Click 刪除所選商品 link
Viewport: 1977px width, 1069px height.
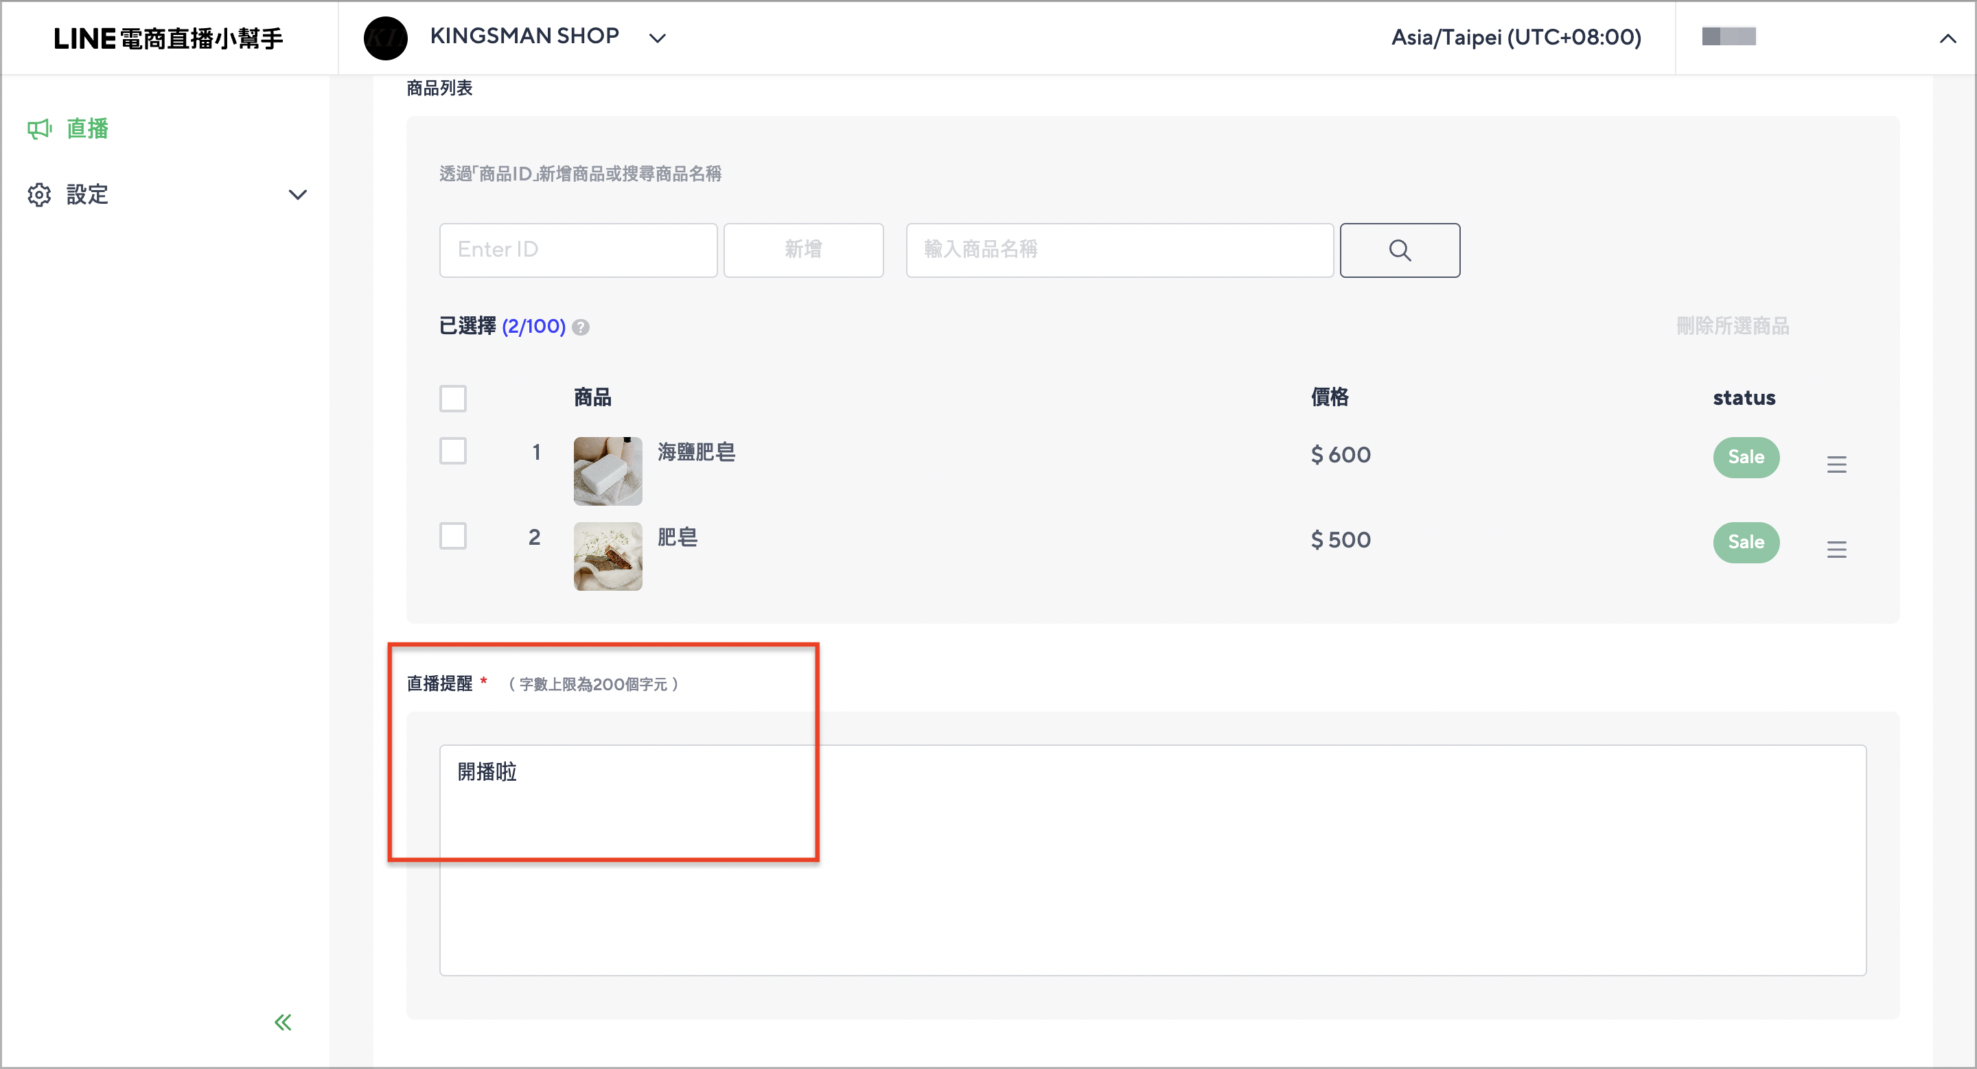(x=1732, y=326)
